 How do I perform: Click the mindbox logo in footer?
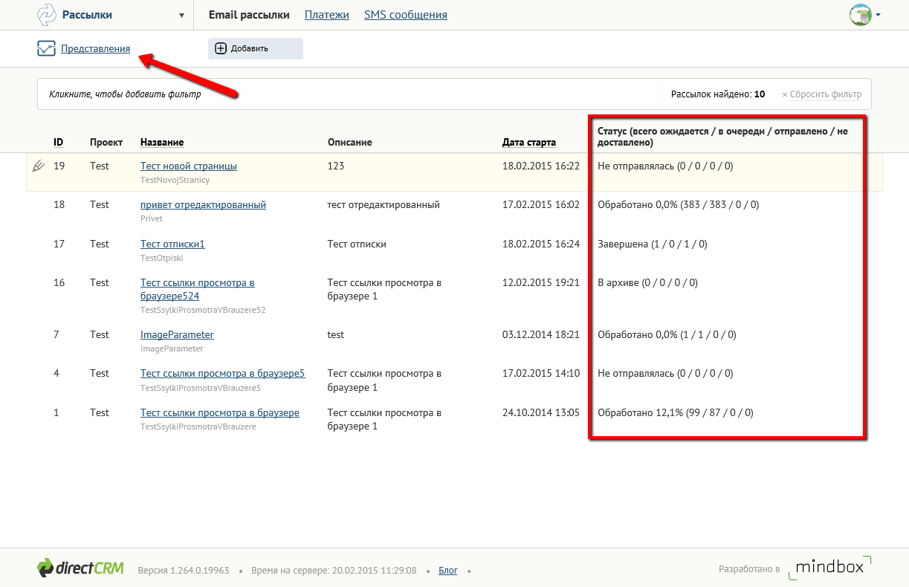[830, 566]
